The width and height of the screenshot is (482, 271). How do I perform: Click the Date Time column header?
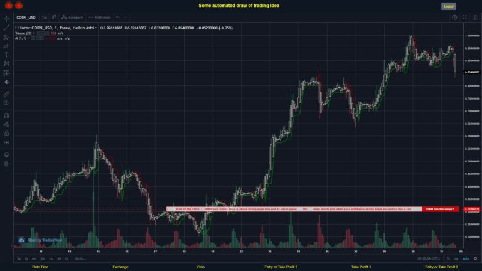click(x=40, y=267)
